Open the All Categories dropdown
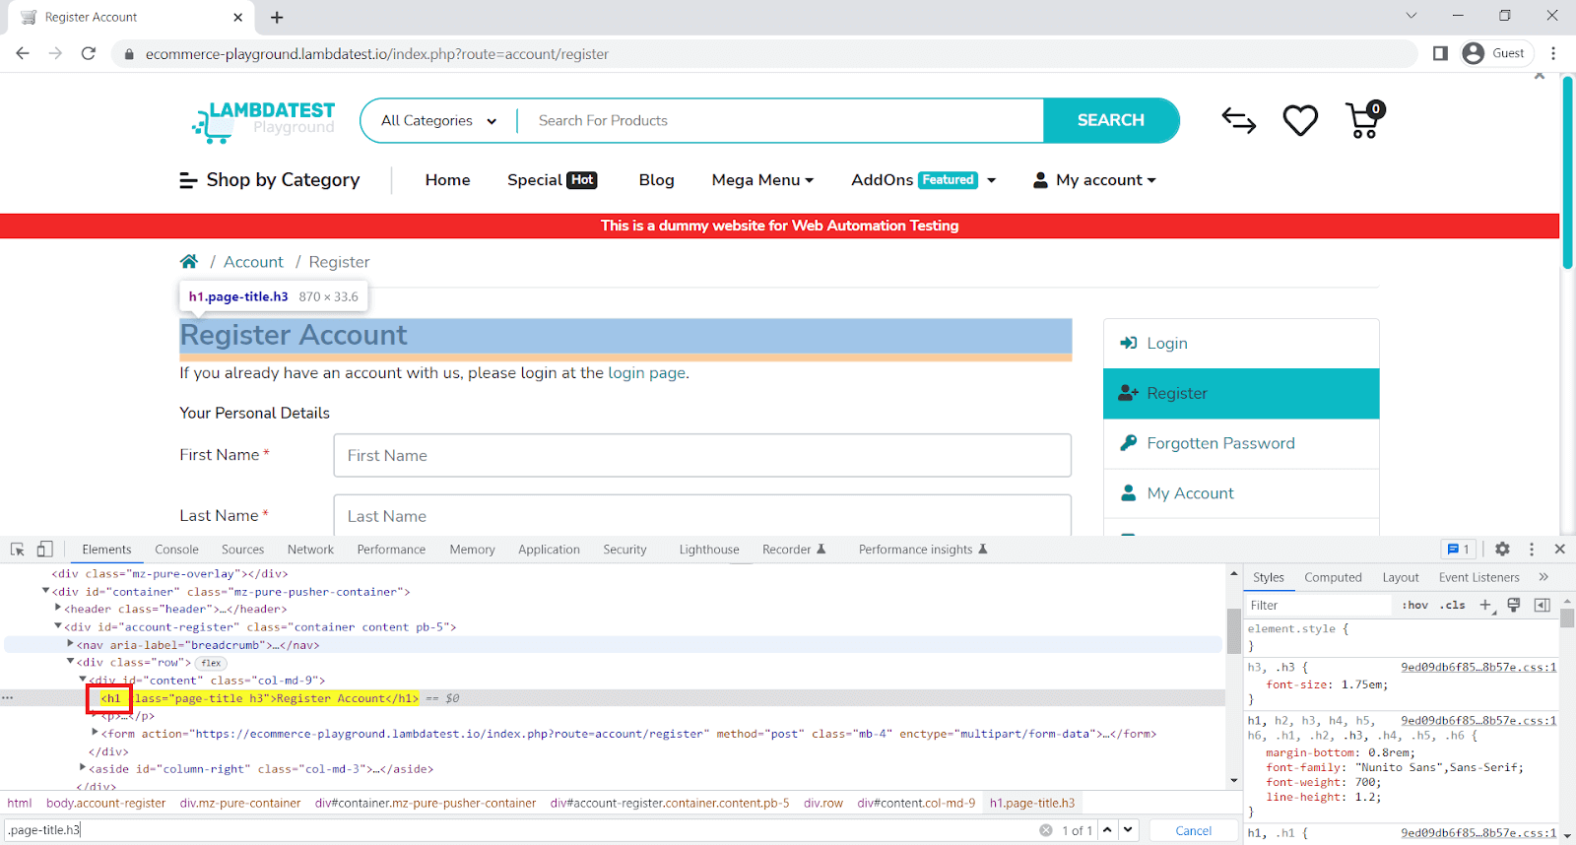The width and height of the screenshot is (1576, 845). pyautogui.click(x=438, y=120)
